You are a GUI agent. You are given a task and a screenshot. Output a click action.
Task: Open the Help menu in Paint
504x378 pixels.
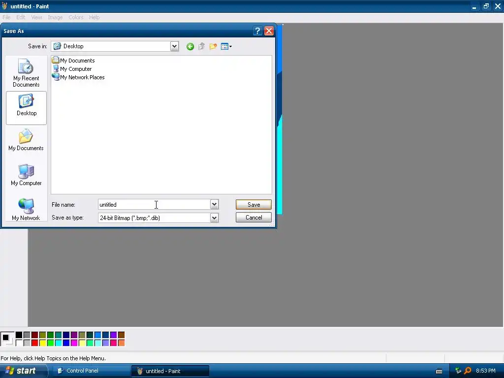point(94,17)
